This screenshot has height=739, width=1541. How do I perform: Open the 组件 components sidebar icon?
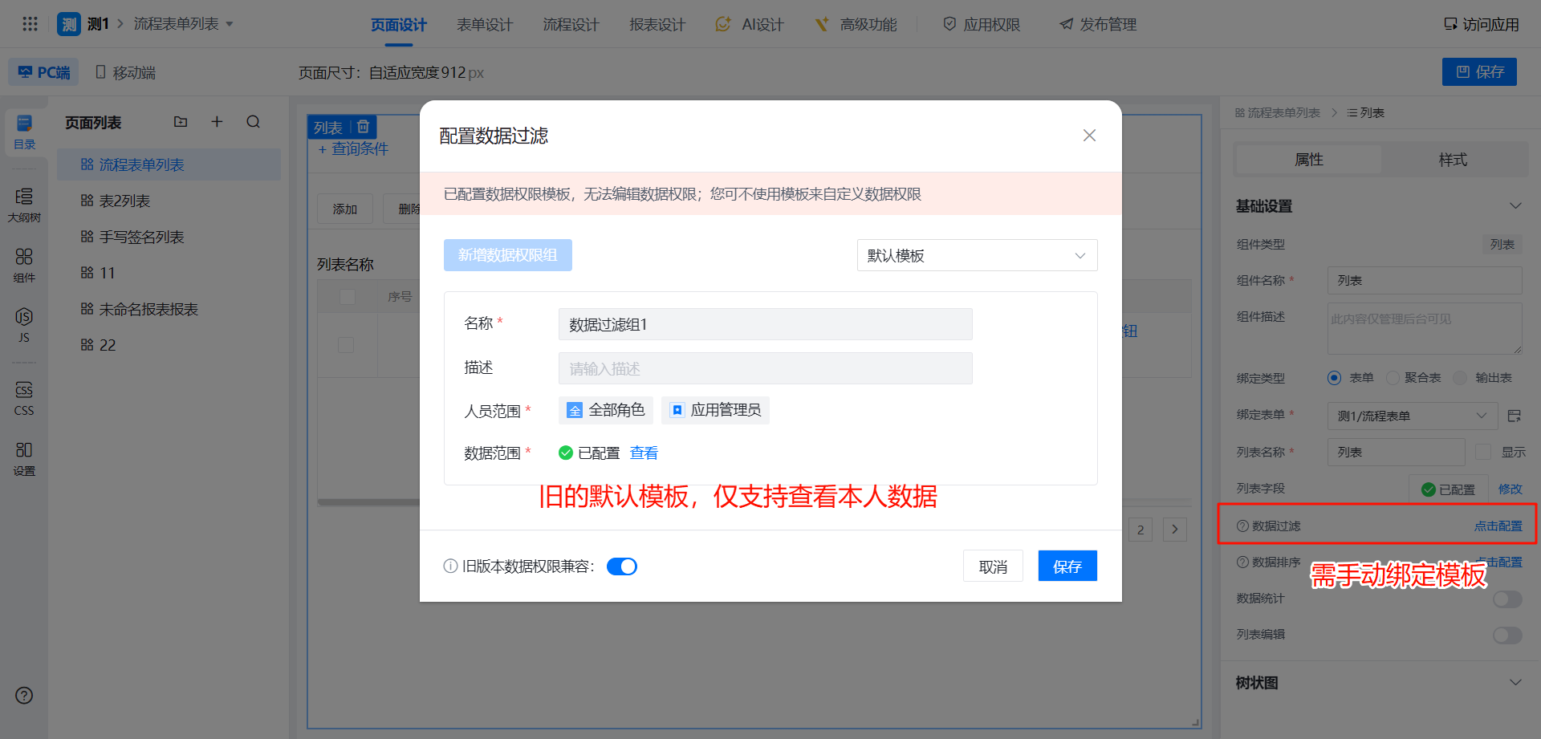(24, 265)
